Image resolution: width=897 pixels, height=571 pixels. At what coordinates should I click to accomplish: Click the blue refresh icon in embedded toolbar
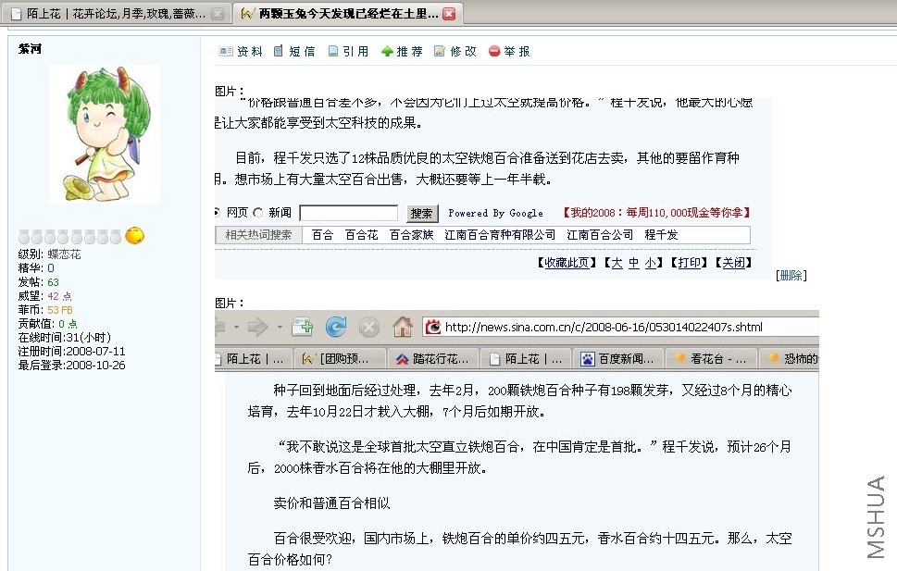(x=336, y=327)
